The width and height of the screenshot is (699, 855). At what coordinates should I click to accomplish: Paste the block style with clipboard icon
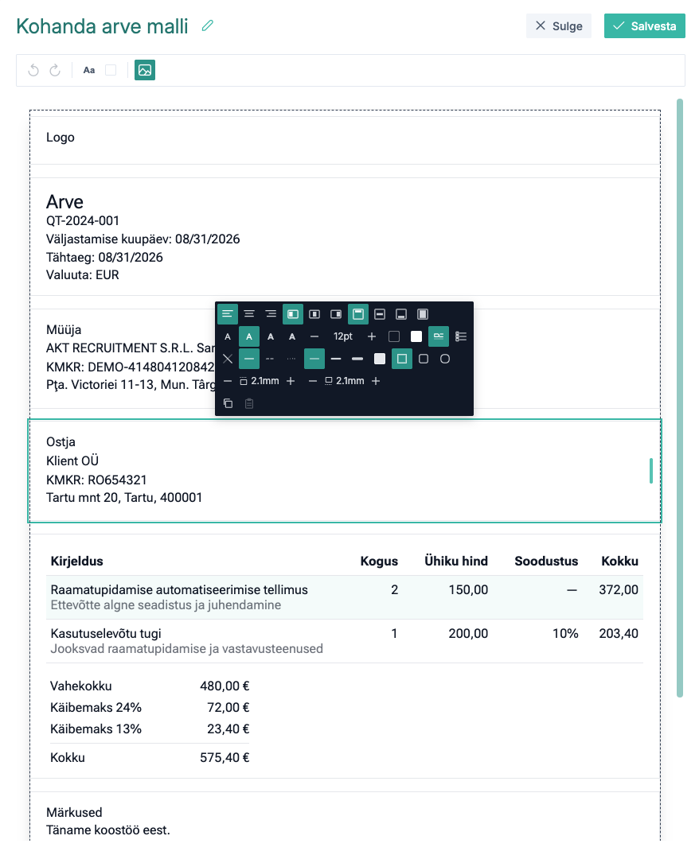pos(249,403)
